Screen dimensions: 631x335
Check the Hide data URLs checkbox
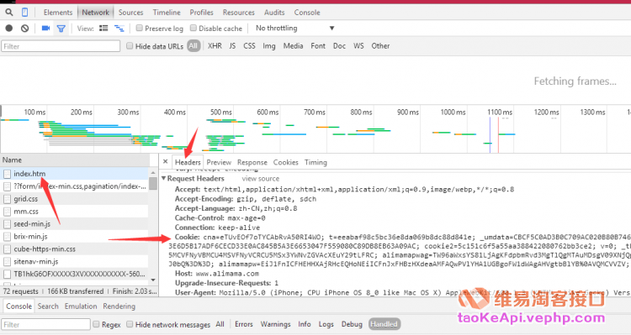pyautogui.click(x=130, y=46)
